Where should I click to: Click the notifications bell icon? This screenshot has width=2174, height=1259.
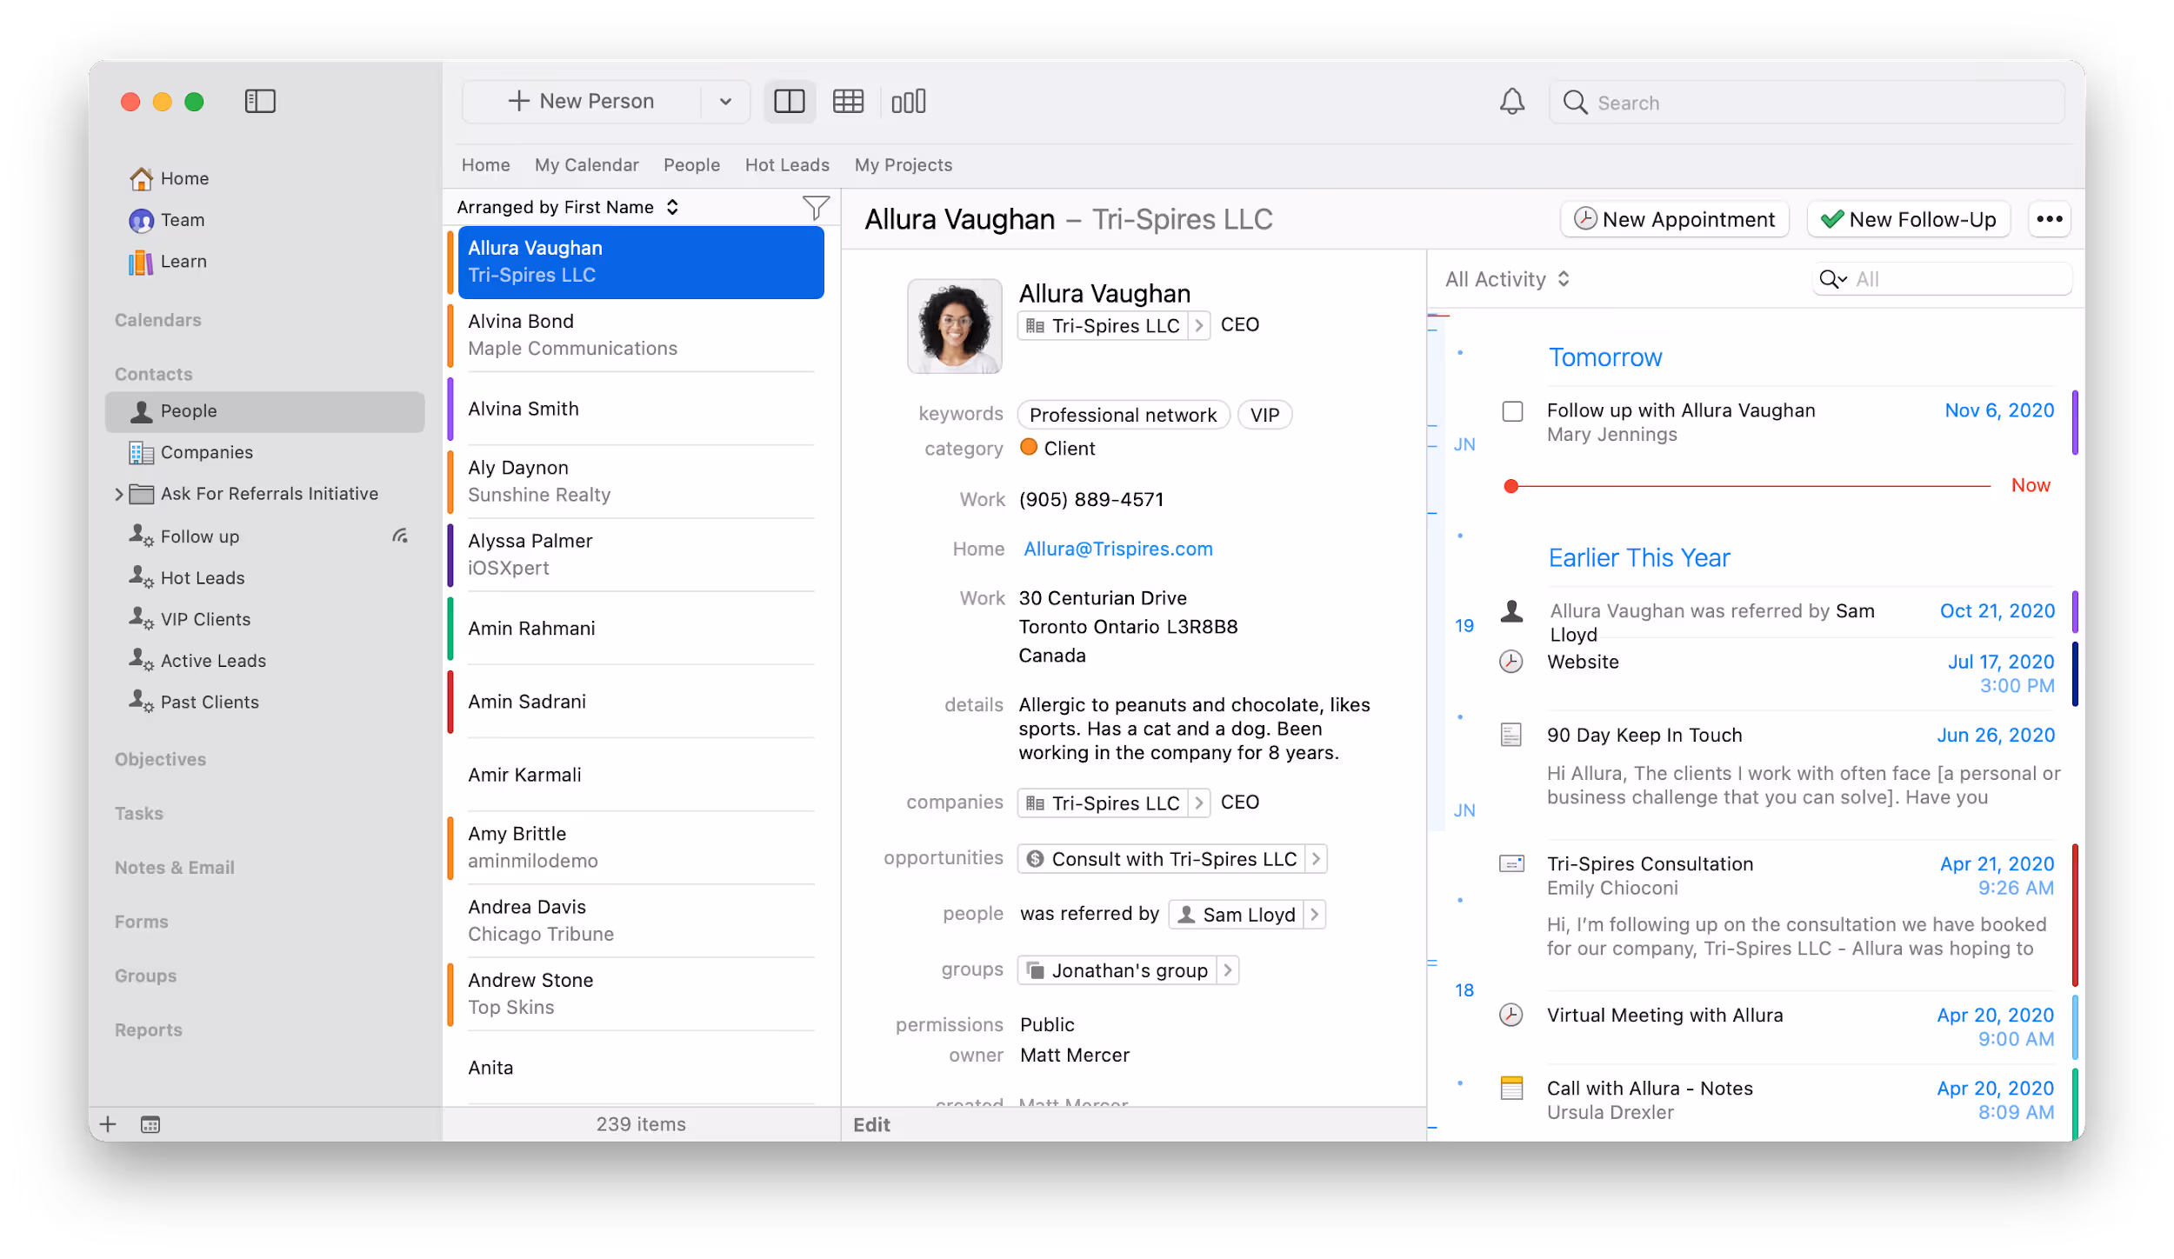point(1511,102)
